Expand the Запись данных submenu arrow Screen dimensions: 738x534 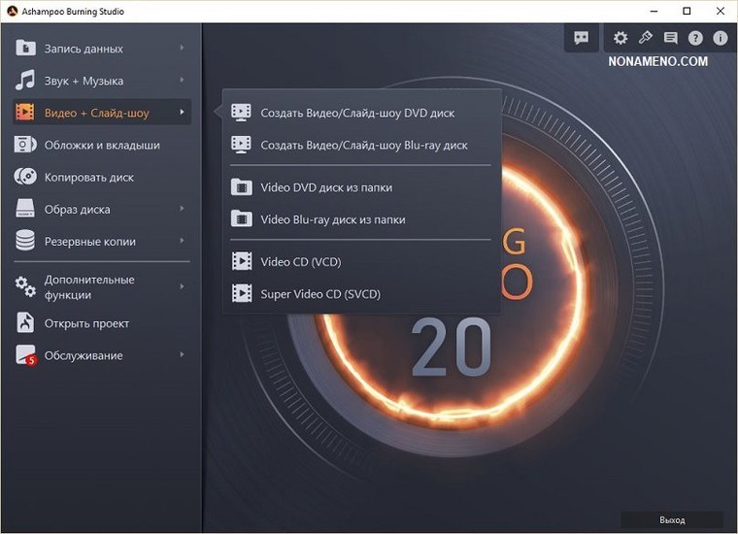[182, 49]
